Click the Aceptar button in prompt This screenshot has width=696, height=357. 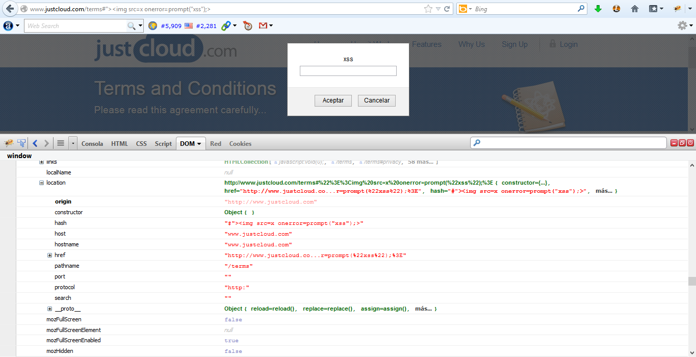click(333, 100)
